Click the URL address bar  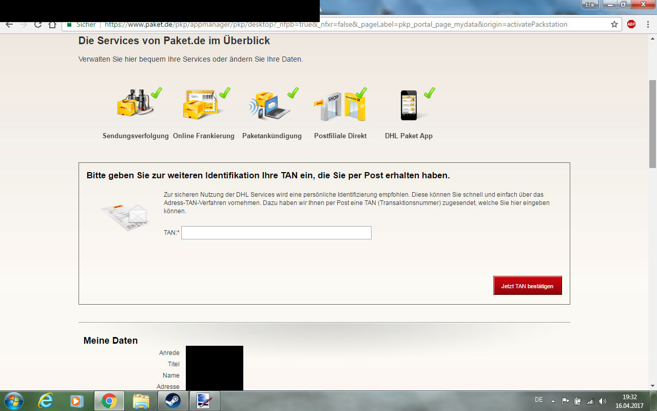tap(336, 24)
